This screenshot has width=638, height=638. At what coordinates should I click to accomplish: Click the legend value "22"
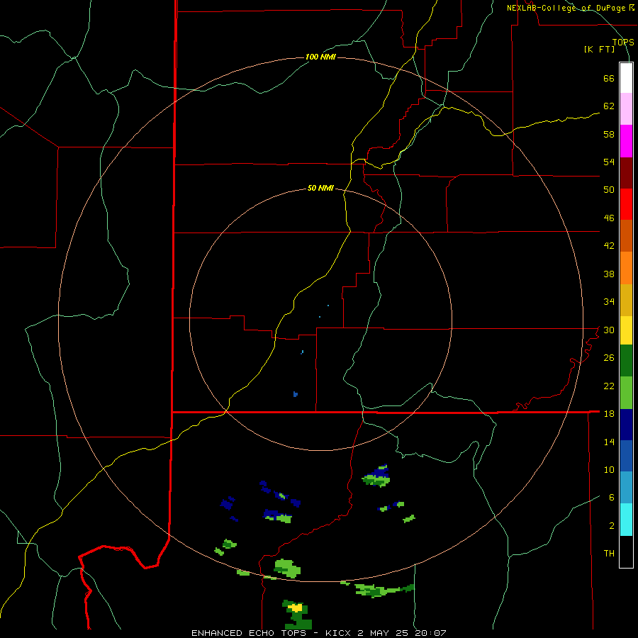[609, 386]
